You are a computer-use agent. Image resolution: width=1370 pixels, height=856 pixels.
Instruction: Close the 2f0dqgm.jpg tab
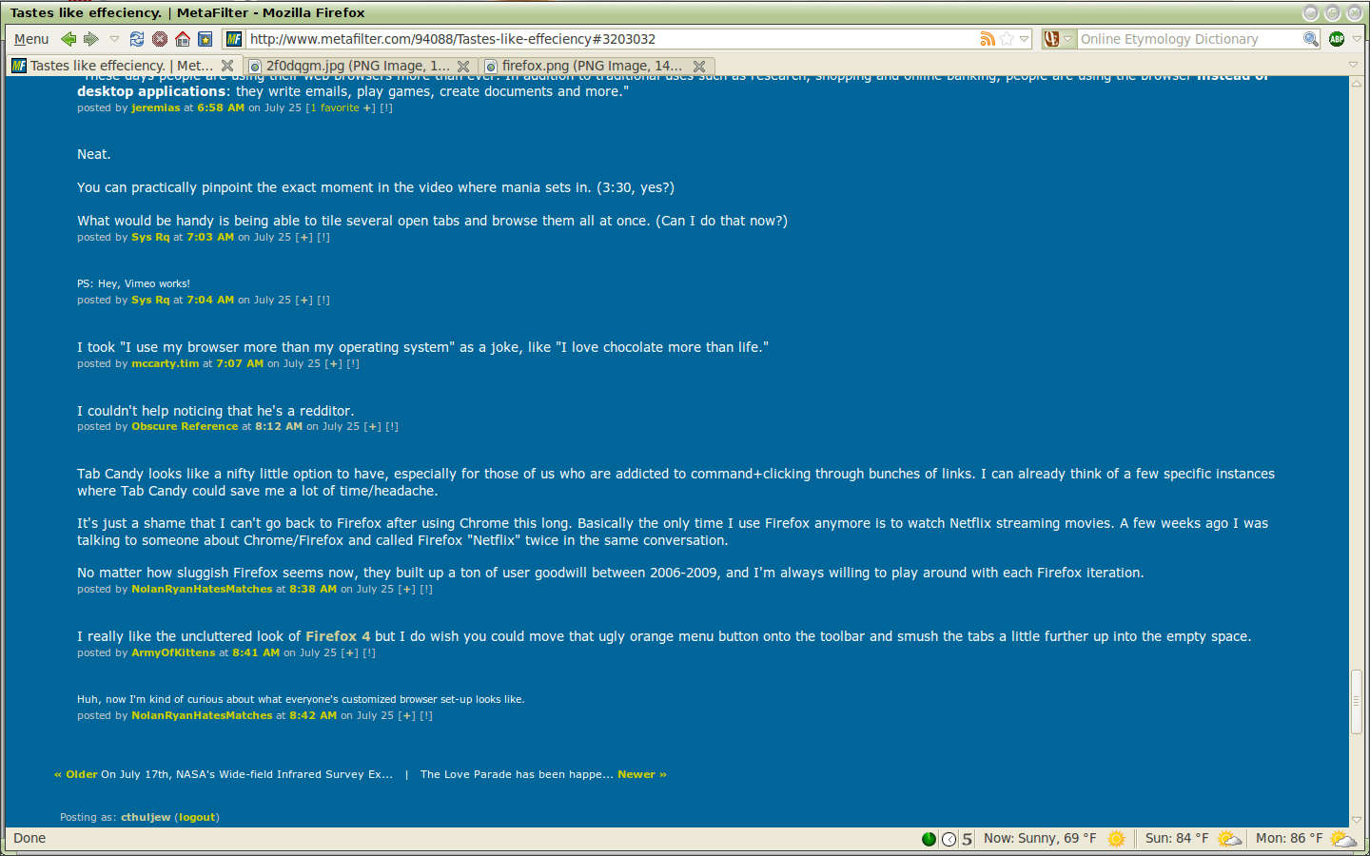(463, 66)
